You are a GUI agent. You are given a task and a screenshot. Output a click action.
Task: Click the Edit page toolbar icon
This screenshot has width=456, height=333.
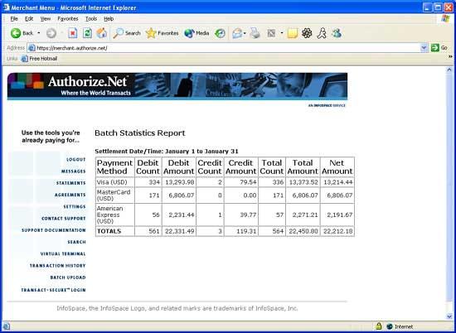pyautogui.click(x=271, y=33)
